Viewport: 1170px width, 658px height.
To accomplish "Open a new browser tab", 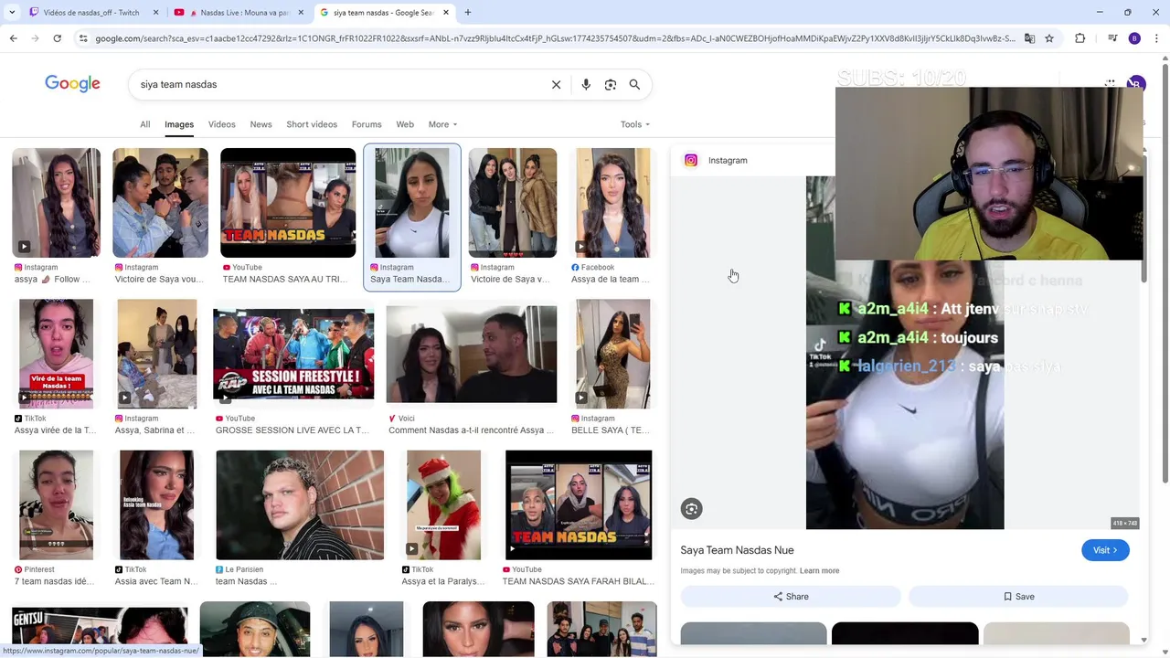I will click(x=468, y=13).
